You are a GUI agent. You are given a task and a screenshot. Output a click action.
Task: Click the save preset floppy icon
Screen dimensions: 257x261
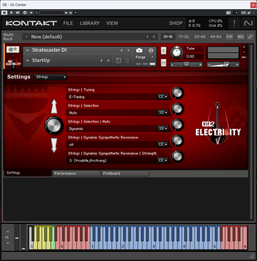click(x=118, y=60)
